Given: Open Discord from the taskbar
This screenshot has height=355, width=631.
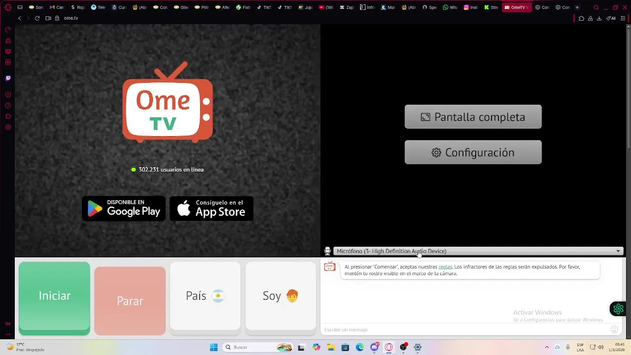Looking at the screenshot, I should pos(375,348).
